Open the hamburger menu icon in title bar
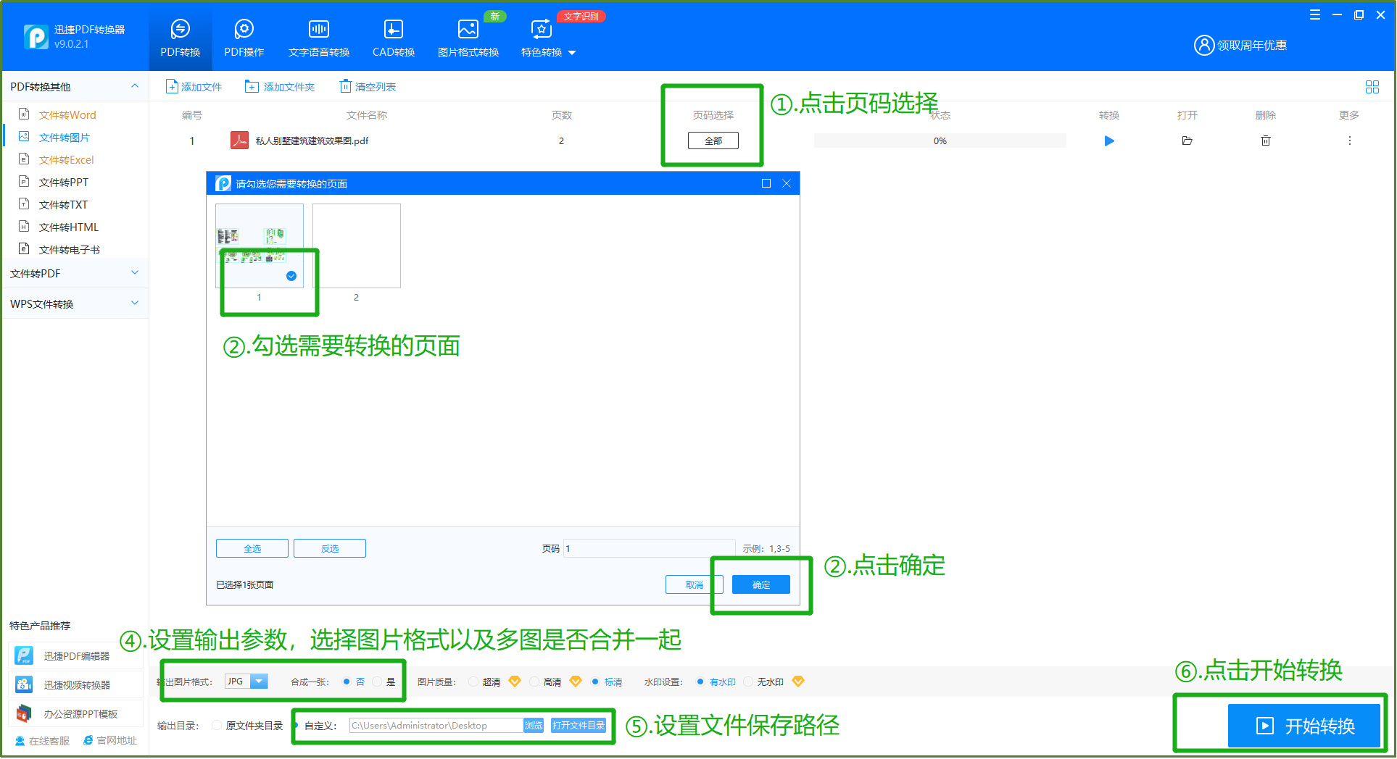This screenshot has width=1397, height=759. [x=1315, y=14]
